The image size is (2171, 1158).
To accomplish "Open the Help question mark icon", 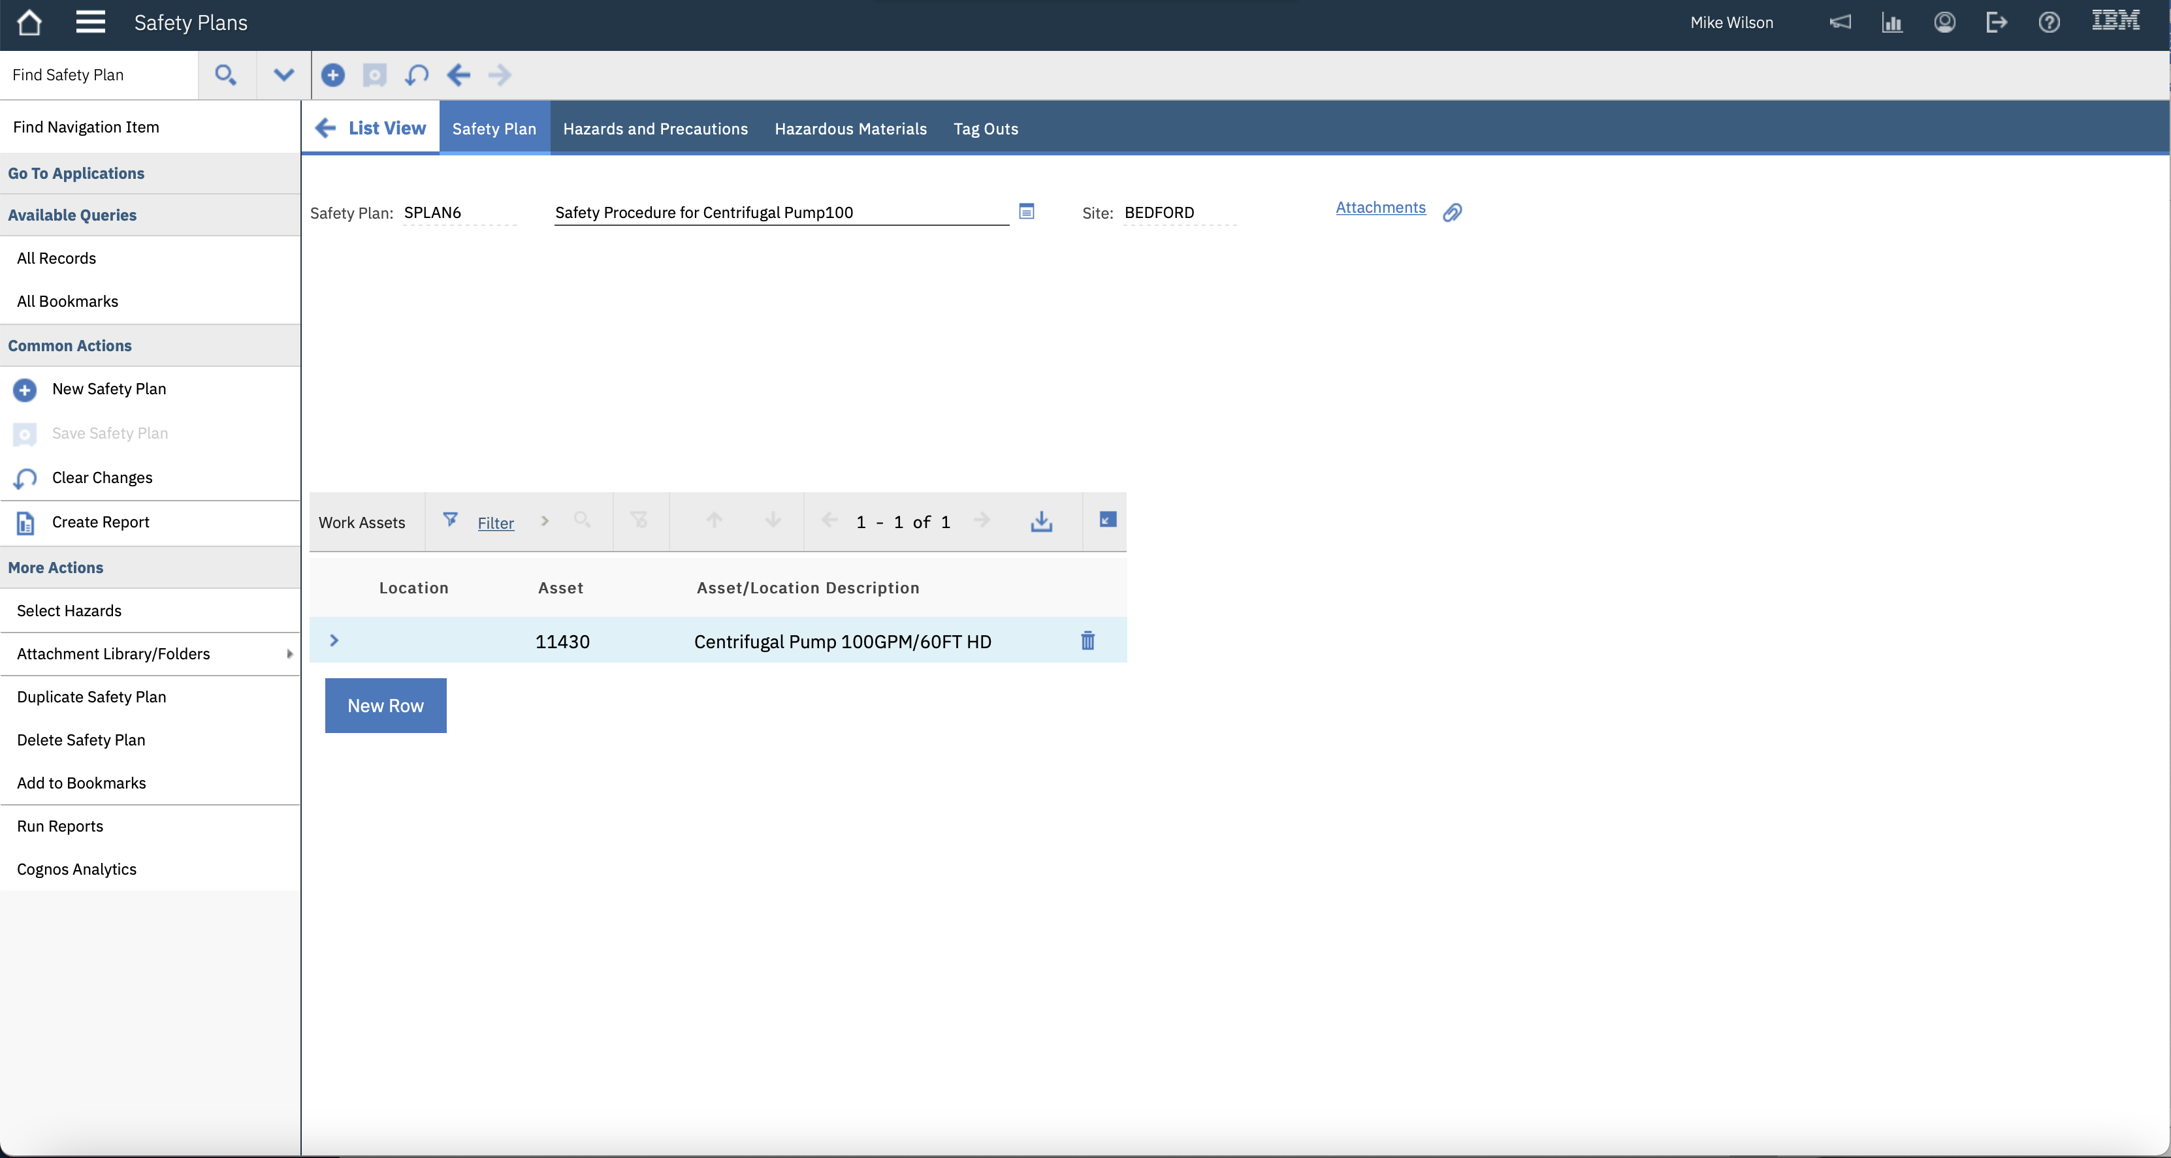I will click(2049, 23).
